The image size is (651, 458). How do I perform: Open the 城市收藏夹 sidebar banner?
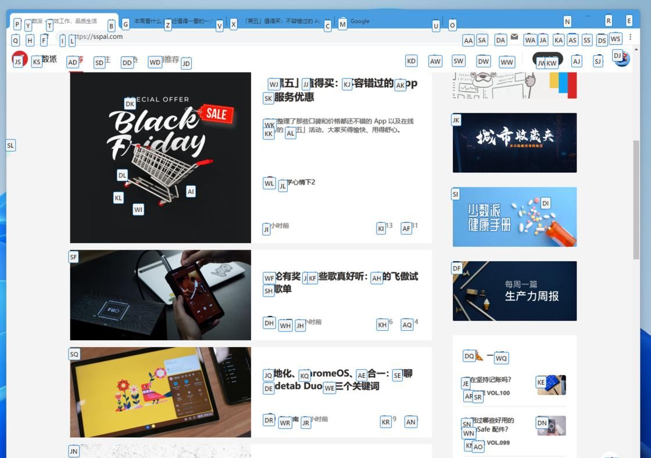pyautogui.click(x=514, y=143)
